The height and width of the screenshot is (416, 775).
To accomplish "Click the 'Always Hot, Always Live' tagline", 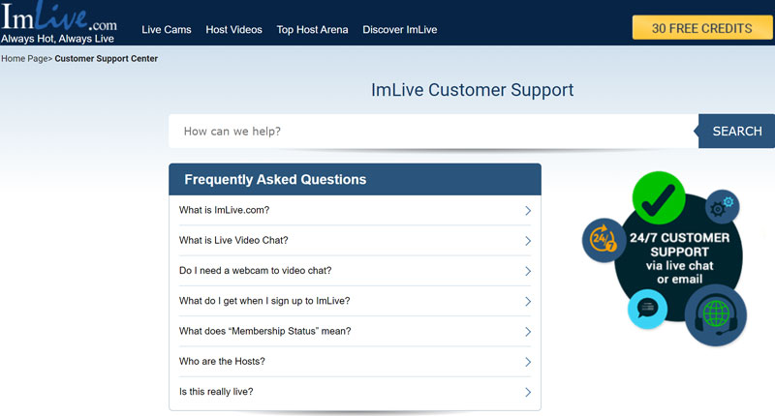I will [x=57, y=39].
